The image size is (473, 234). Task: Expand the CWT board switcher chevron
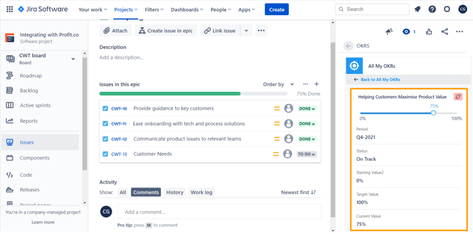click(73, 59)
